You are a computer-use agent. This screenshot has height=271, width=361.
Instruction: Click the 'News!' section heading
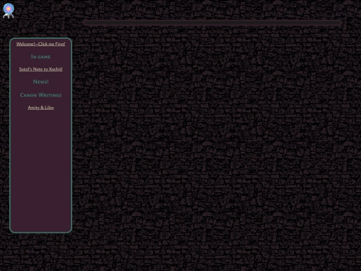pos(41,82)
